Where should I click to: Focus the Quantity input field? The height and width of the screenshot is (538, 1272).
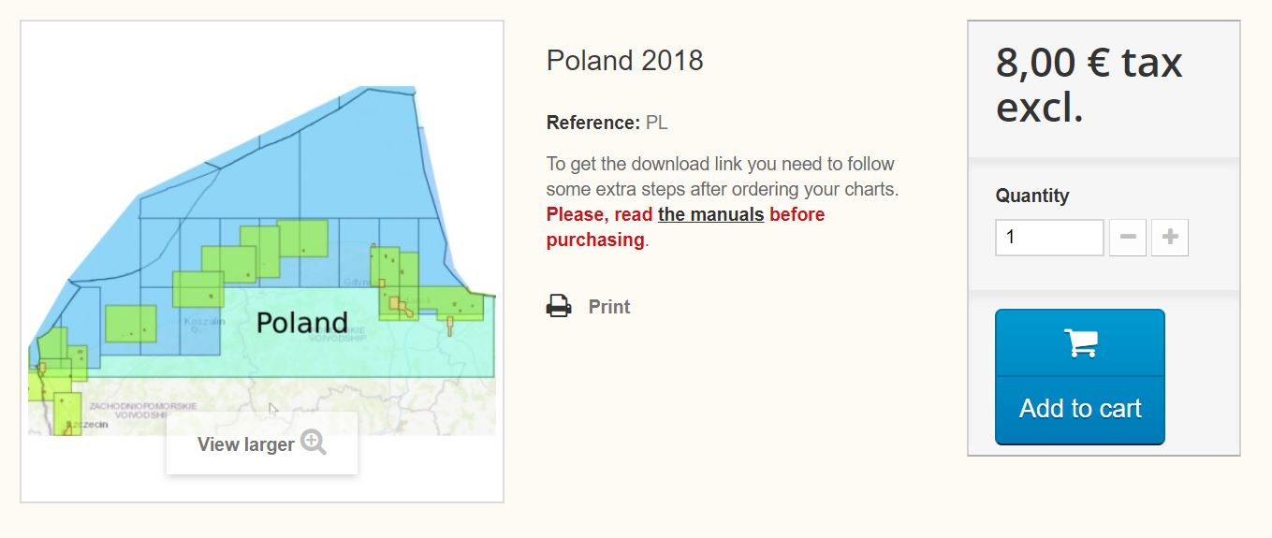point(1049,238)
